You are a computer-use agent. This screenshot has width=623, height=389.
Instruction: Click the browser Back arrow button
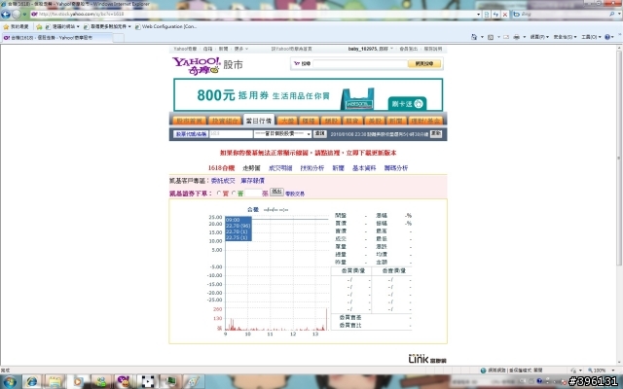click(x=6, y=15)
